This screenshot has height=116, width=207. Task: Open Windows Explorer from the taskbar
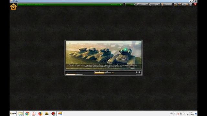(x=21, y=113)
